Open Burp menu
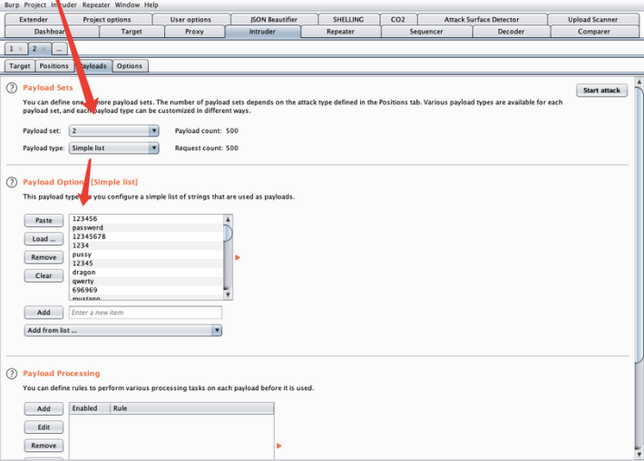The height and width of the screenshot is (461, 644). [x=12, y=5]
